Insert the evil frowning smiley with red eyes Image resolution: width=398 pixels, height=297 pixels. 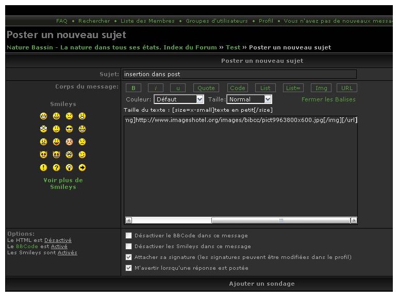43,154
